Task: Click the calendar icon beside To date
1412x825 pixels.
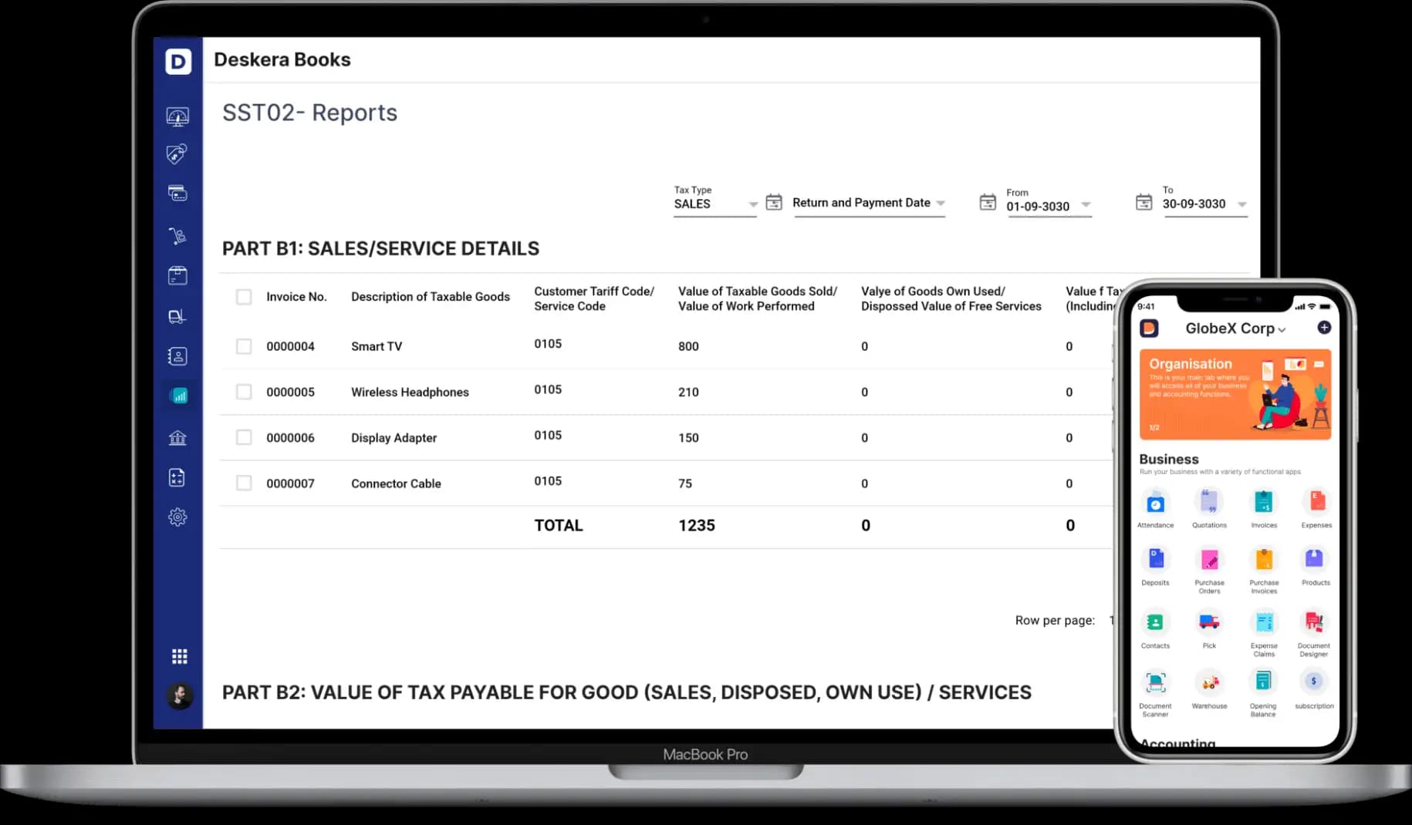Action: [1144, 202]
